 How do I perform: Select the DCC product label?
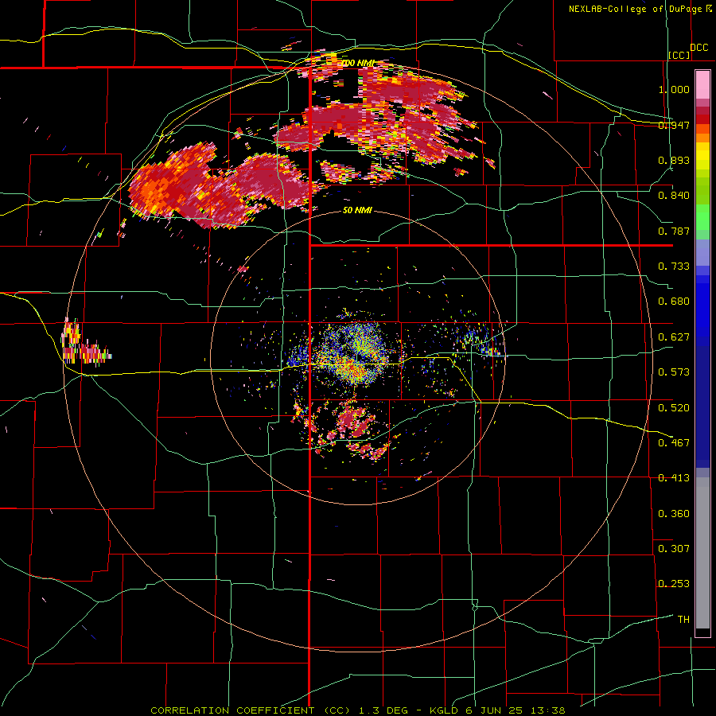pyautogui.click(x=698, y=48)
